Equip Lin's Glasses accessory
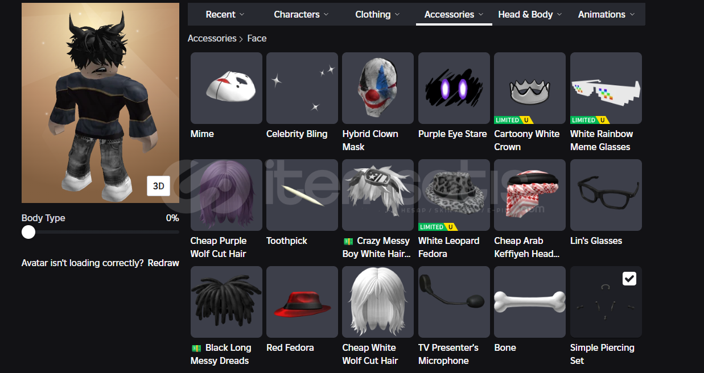The image size is (704, 373). point(606,195)
